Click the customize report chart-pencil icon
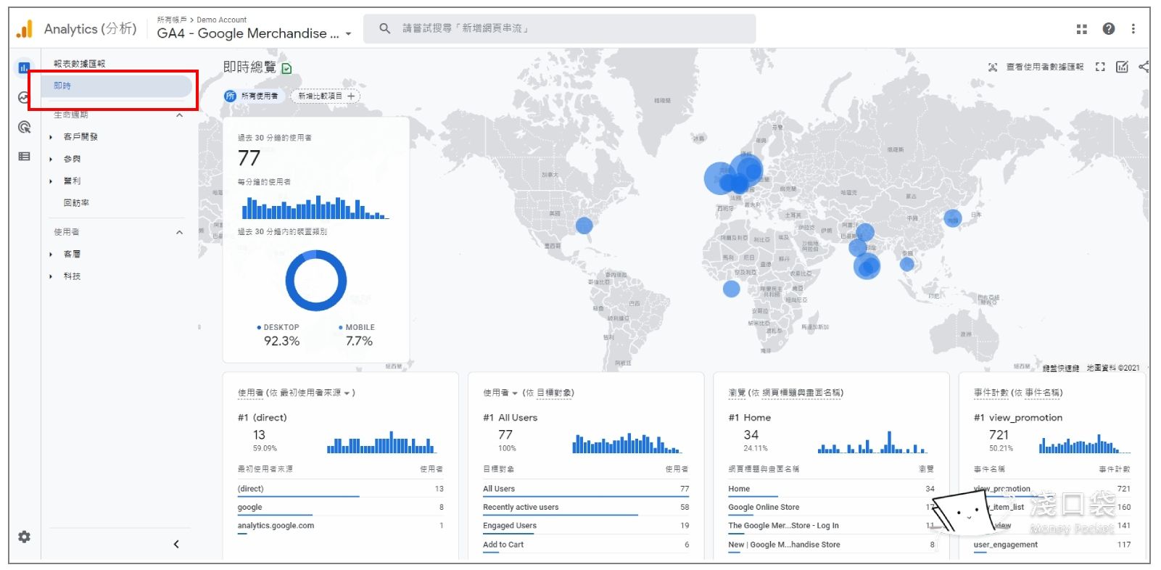Image resolution: width=1161 pixels, height=570 pixels. pos(1122,67)
